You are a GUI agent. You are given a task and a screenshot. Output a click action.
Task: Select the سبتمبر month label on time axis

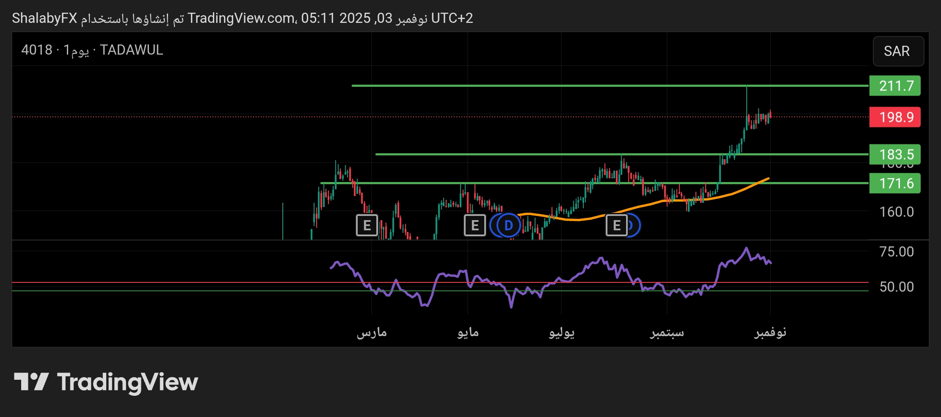[x=667, y=334]
